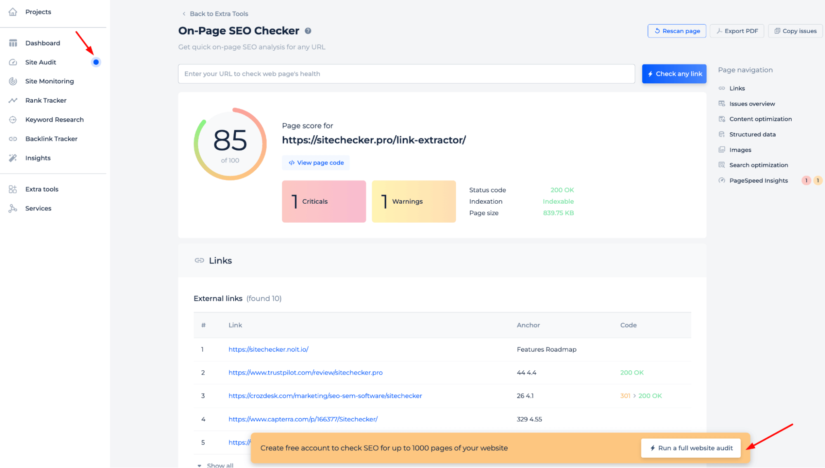Click the 301 code in crozdesk row

[625, 395]
